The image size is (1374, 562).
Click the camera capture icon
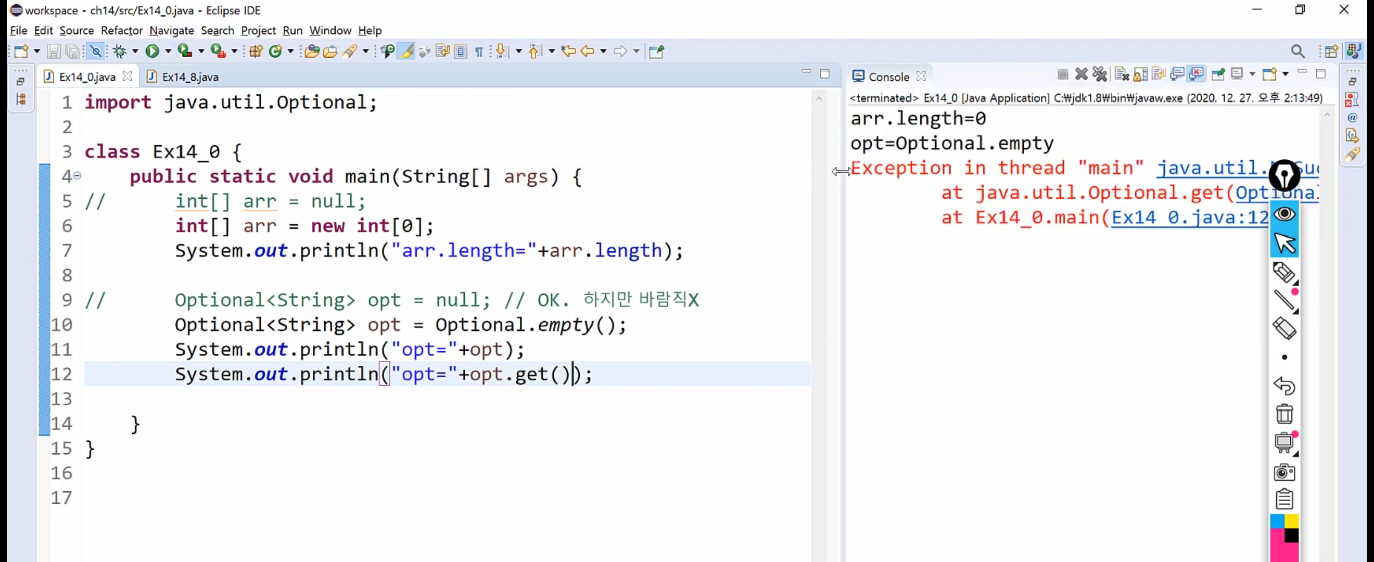pos(1284,472)
